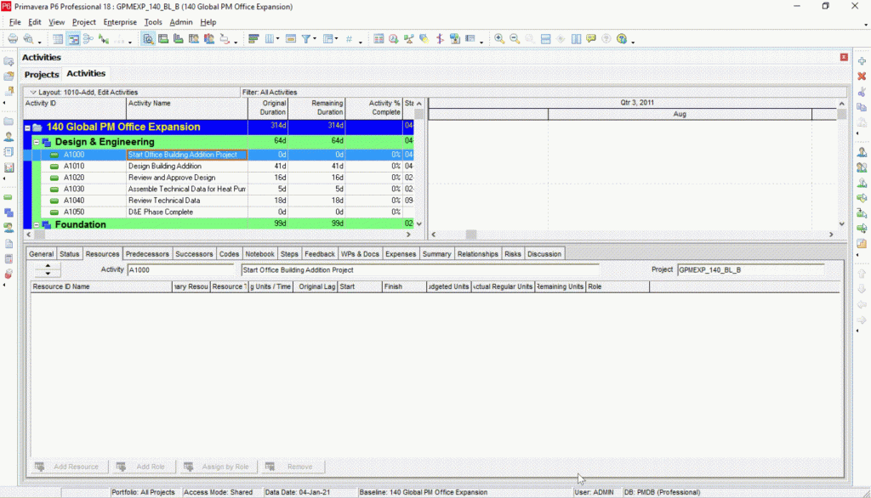Open the Relationships details tab

coord(478,254)
